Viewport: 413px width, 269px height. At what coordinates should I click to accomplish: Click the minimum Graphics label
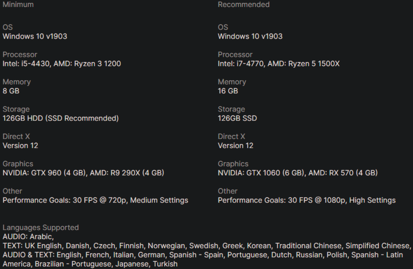tap(18, 164)
